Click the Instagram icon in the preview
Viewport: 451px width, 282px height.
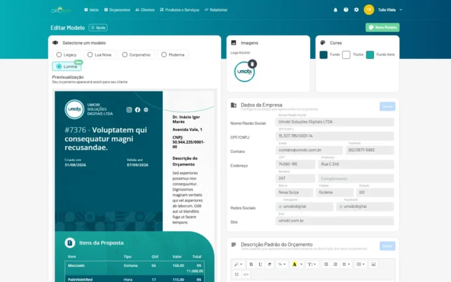[x=129, y=110]
